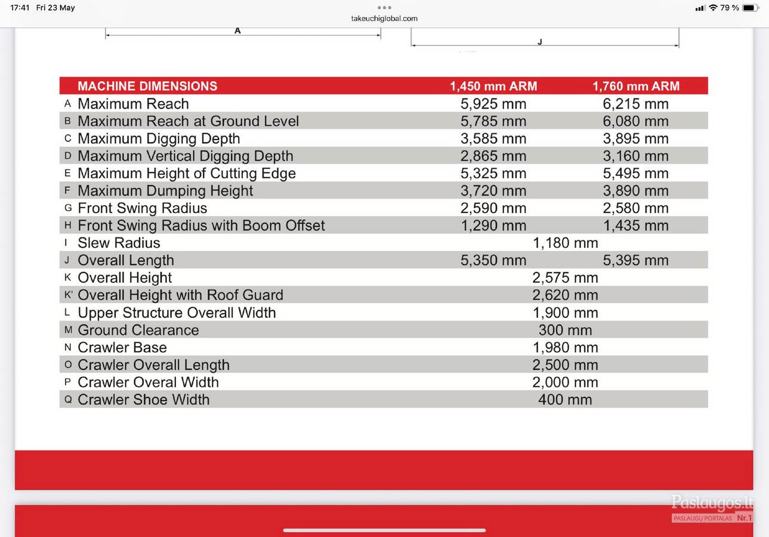Select the Maximum Dumping Height label
This screenshot has height=537, width=769.
tap(165, 191)
